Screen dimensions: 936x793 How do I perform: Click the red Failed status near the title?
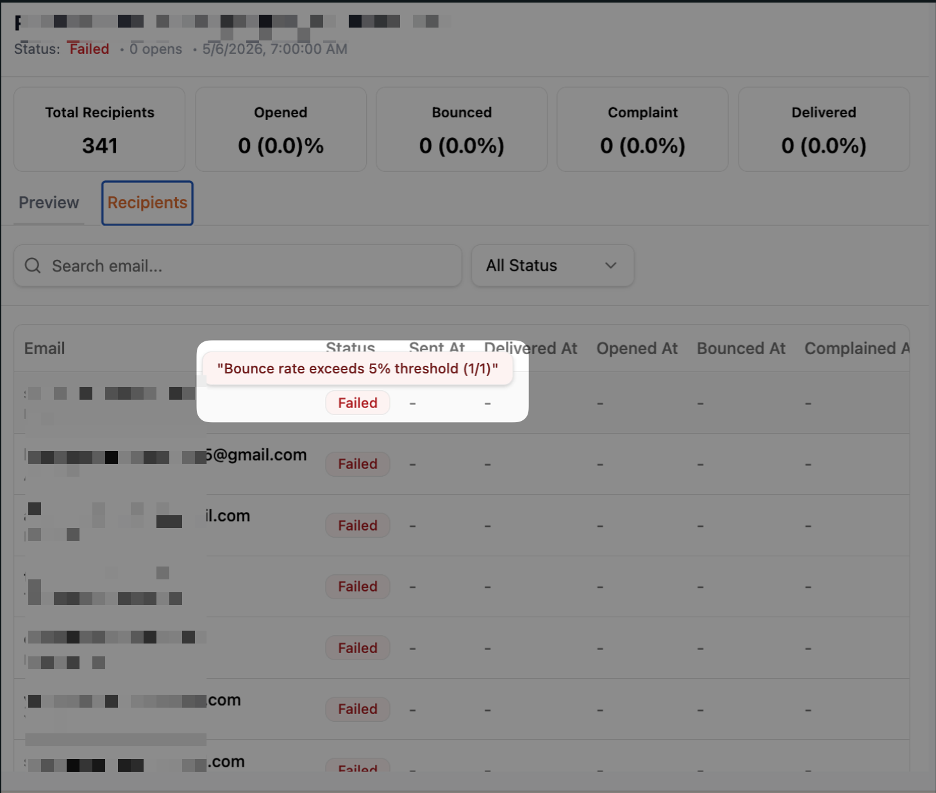click(89, 49)
